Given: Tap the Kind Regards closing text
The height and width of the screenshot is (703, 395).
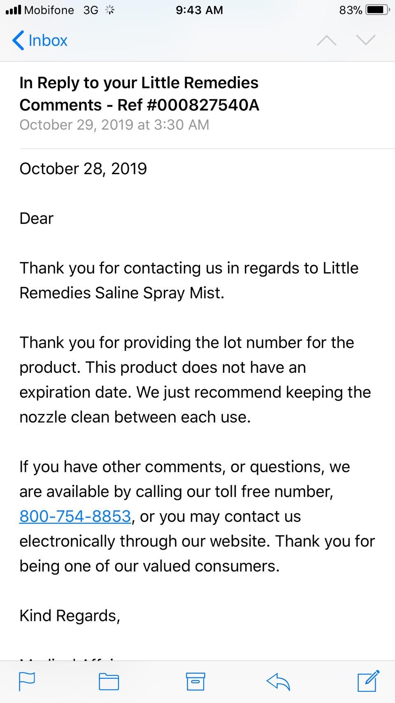Looking at the screenshot, I should click(70, 616).
